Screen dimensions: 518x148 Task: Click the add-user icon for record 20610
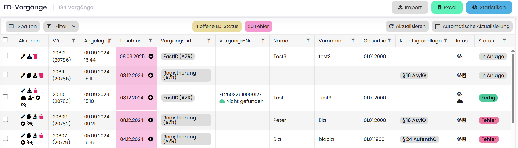tap(31, 98)
